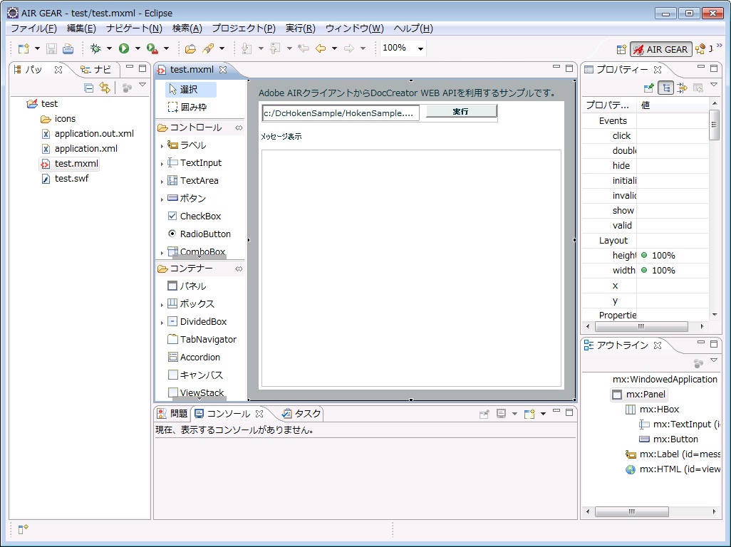Toggle Link with Editor in package explorer
731x547 pixels.
coord(105,88)
